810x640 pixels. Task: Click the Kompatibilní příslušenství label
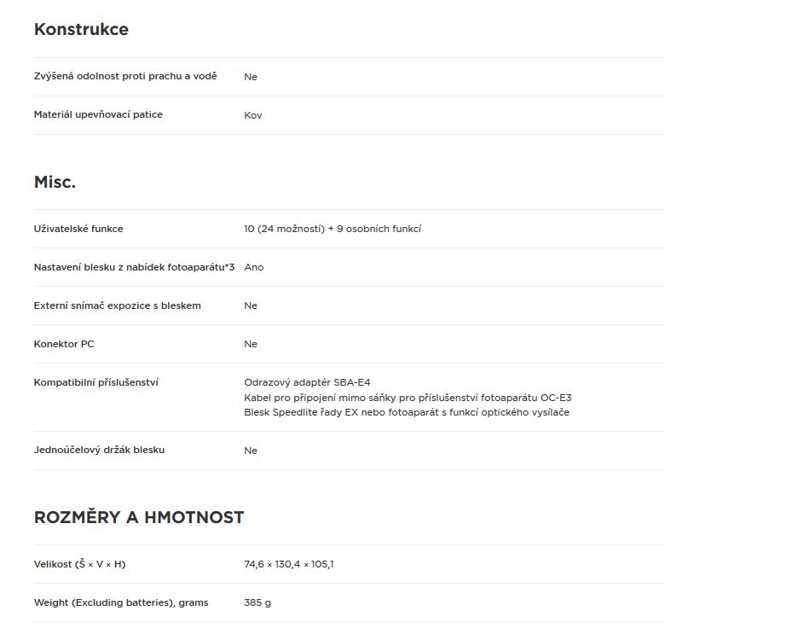(96, 382)
